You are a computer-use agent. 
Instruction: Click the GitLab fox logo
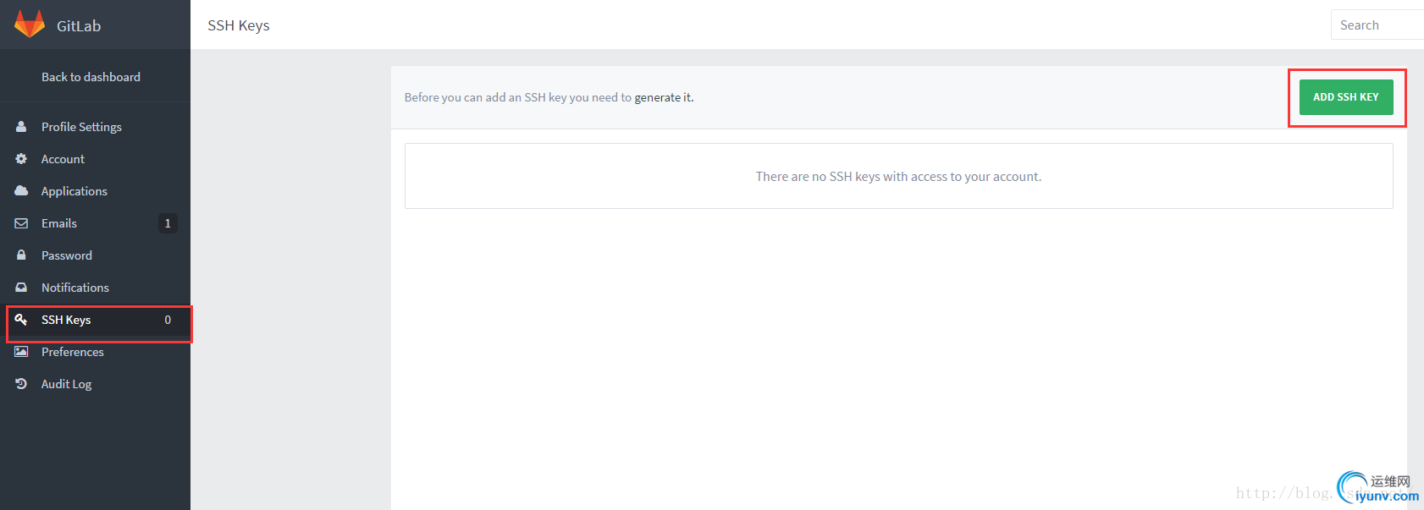[30, 25]
